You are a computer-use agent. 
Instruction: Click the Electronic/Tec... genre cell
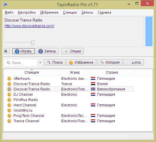coord(74,115)
